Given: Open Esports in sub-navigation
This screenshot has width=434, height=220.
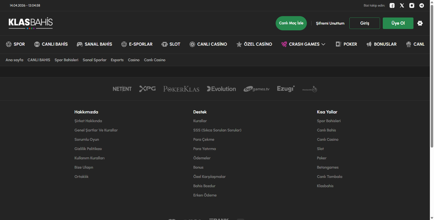Looking at the screenshot, I should click(117, 60).
